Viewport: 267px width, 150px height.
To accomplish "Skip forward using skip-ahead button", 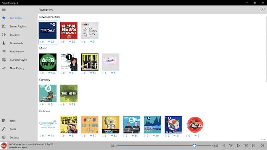I will click(x=246, y=145).
